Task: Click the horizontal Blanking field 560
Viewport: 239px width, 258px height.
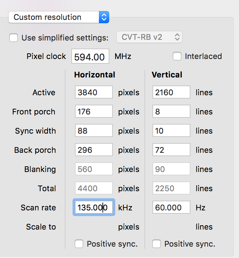Action: [94, 169]
